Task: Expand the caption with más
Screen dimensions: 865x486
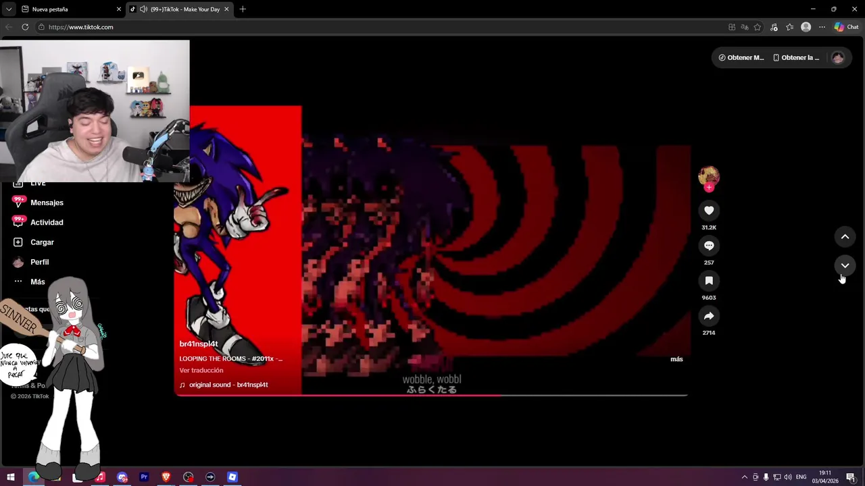Action: 676,359
